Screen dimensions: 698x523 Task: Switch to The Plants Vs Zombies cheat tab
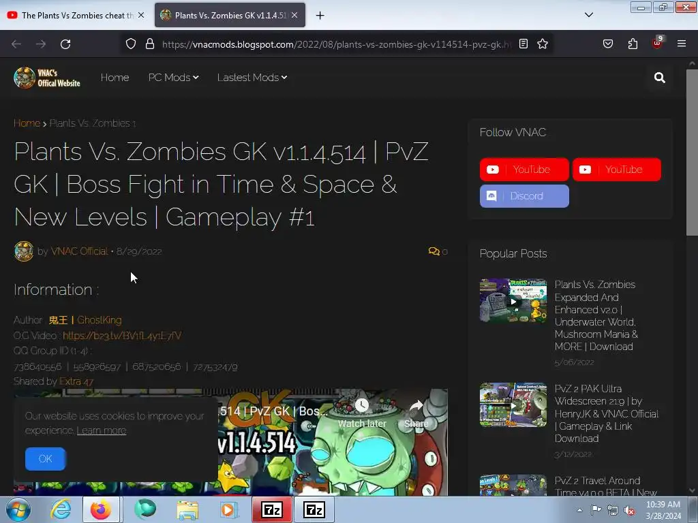[x=76, y=16]
